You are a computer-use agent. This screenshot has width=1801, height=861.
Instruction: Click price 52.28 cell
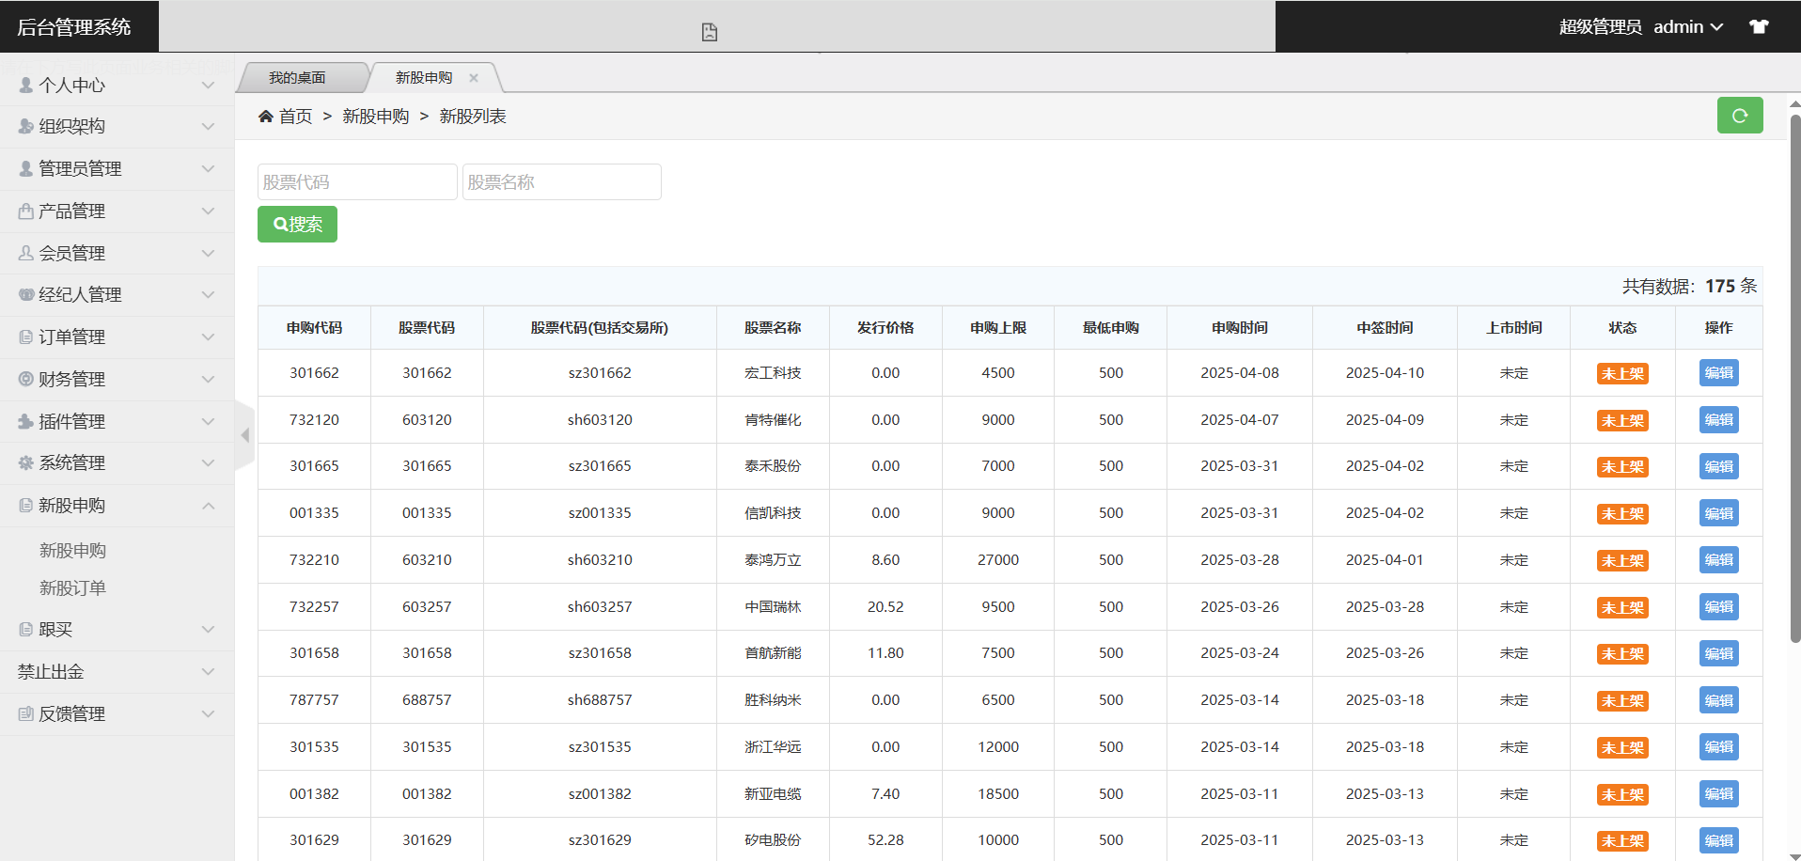pyautogui.click(x=885, y=840)
